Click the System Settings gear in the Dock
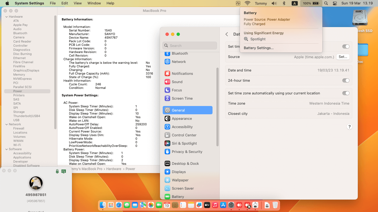 (x=231, y=205)
